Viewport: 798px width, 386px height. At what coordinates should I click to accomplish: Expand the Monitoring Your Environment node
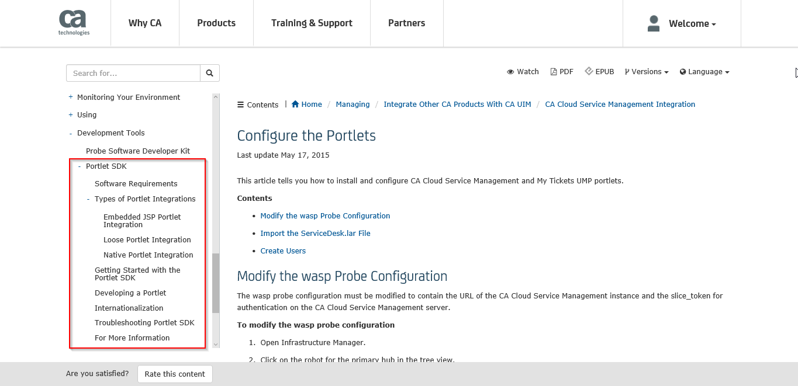point(71,98)
